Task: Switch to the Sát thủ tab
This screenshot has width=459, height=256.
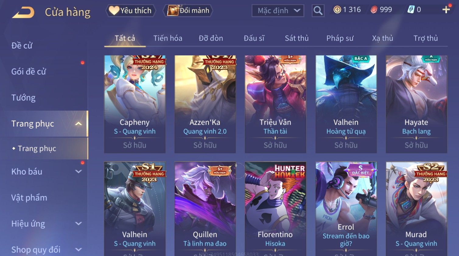Action: 296,38
